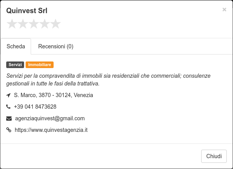
Task: Click the chain link icon
Action: [x=9, y=130]
